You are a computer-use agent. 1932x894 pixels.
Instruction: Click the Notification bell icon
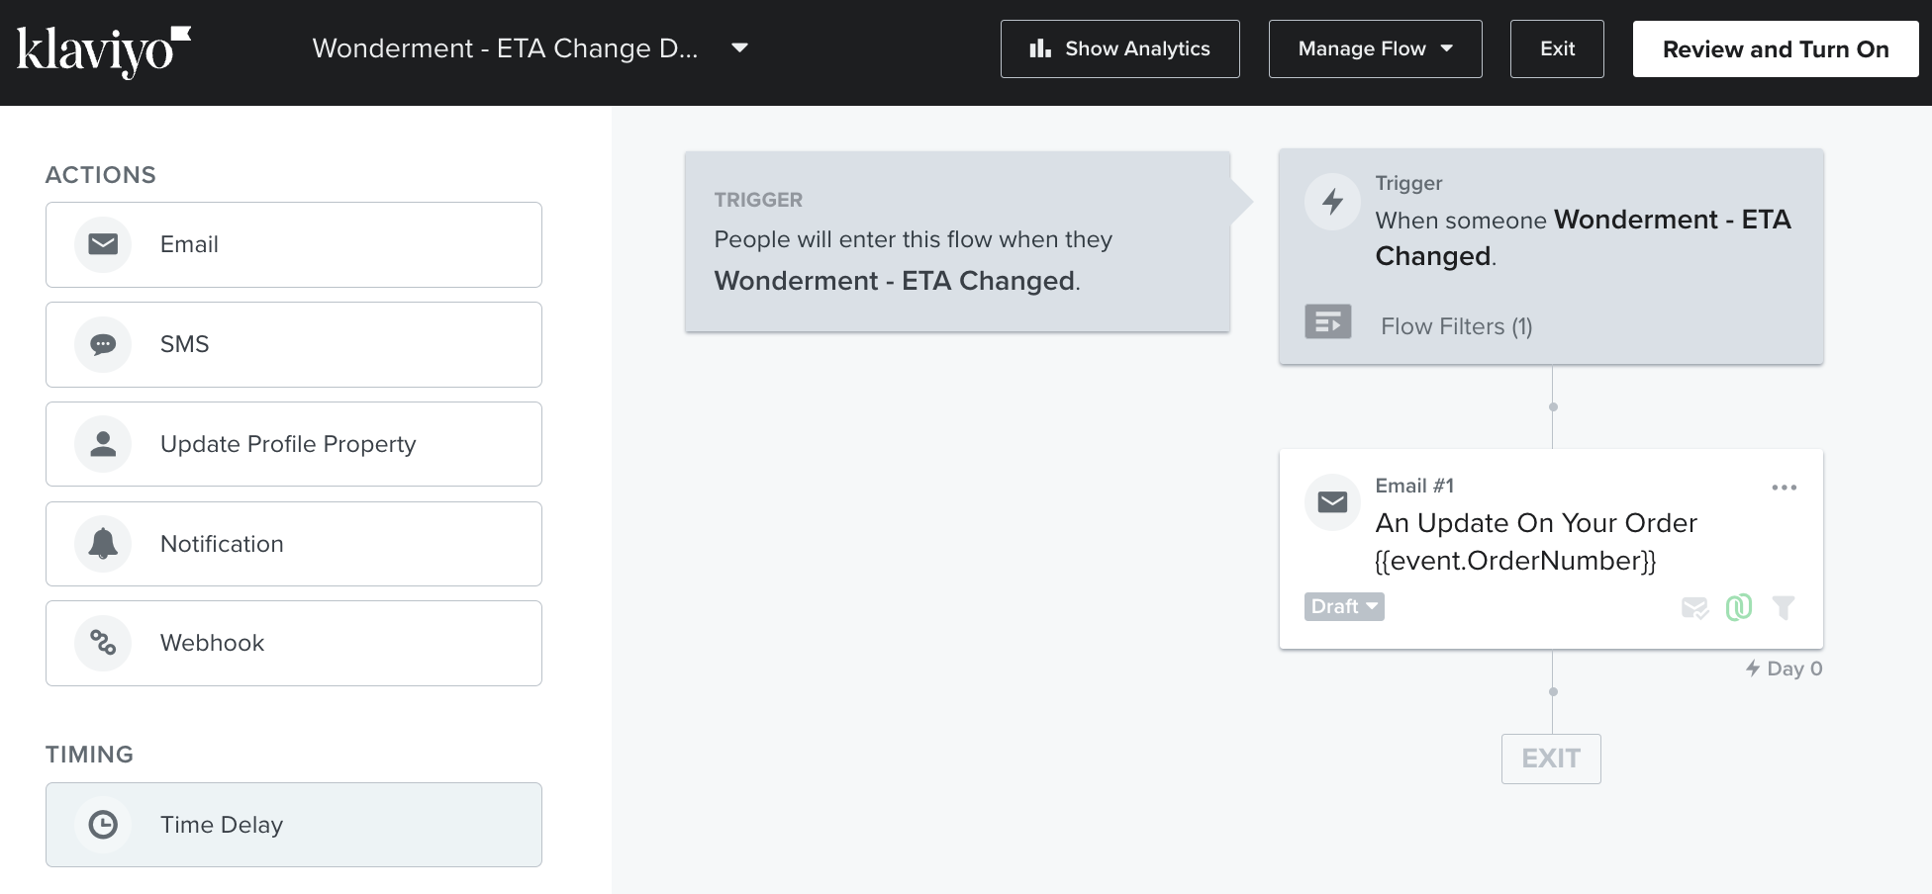pyautogui.click(x=103, y=544)
